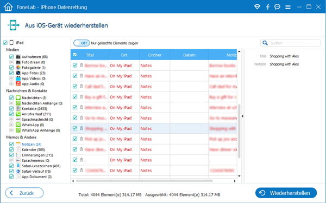
Task: Select the Safari-Verlauf compass icon
Action: pyautogui.click(x=18, y=171)
